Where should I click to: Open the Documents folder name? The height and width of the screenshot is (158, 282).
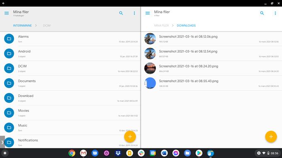point(27,81)
